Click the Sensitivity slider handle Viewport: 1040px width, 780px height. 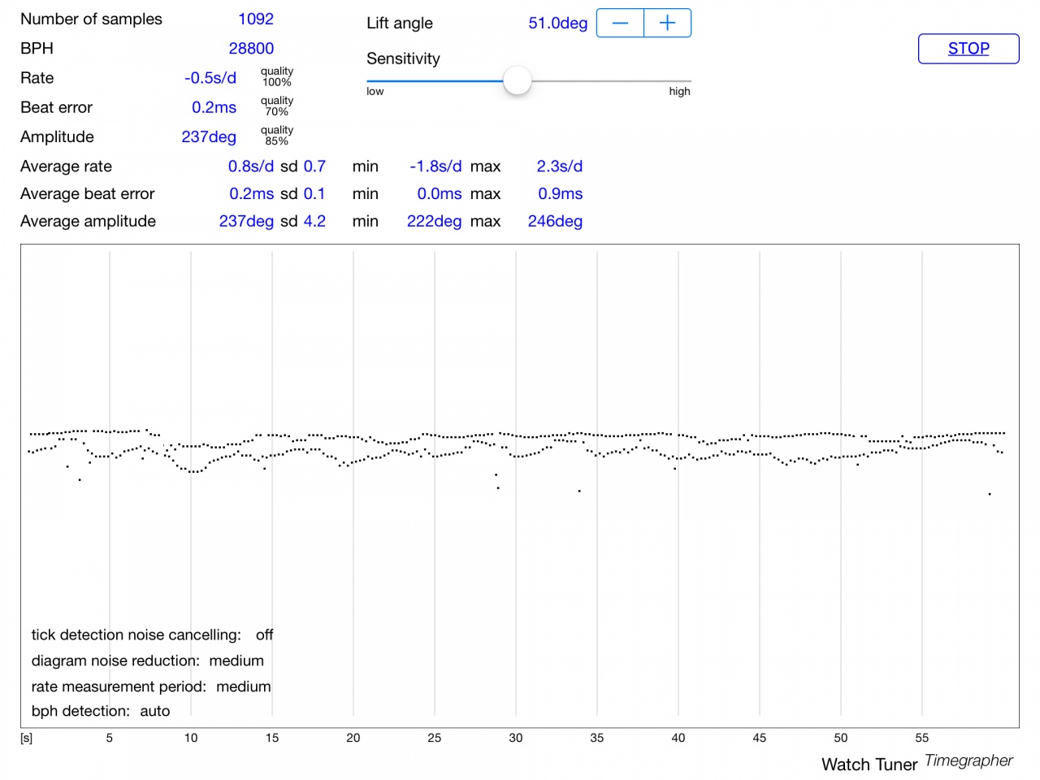(x=517, y=80)
